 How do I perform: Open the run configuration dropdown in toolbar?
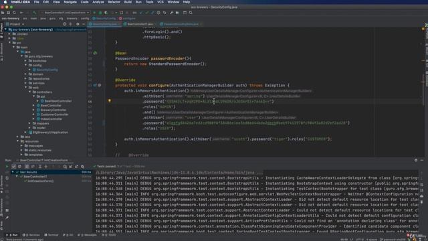pyautogui.click(x=66, y=13)
